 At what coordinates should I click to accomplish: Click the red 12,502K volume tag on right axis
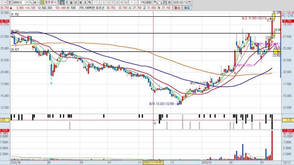pyautogui.click(x=287, y=130)
